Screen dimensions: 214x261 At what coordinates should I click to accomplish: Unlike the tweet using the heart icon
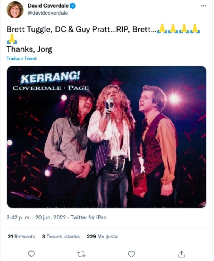[131, 253]
